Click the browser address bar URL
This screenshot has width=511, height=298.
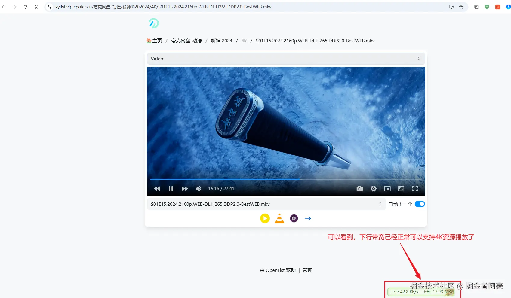click(163, 7)
